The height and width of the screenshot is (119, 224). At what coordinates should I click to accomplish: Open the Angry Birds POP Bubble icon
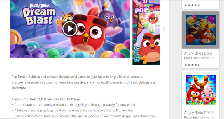pos(201,90)
